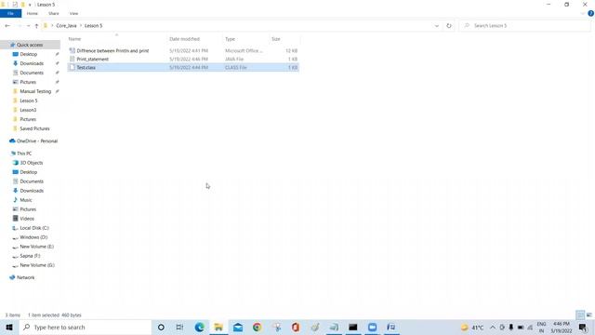Open recent locations dropdown arrow
Screen dimensions: 595x335
coord(28,26)
